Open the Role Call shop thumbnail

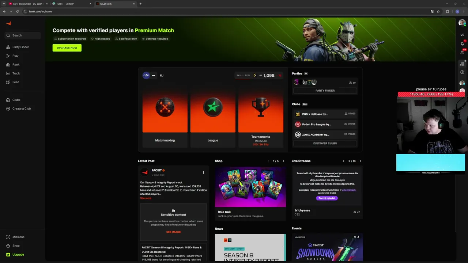250,187
